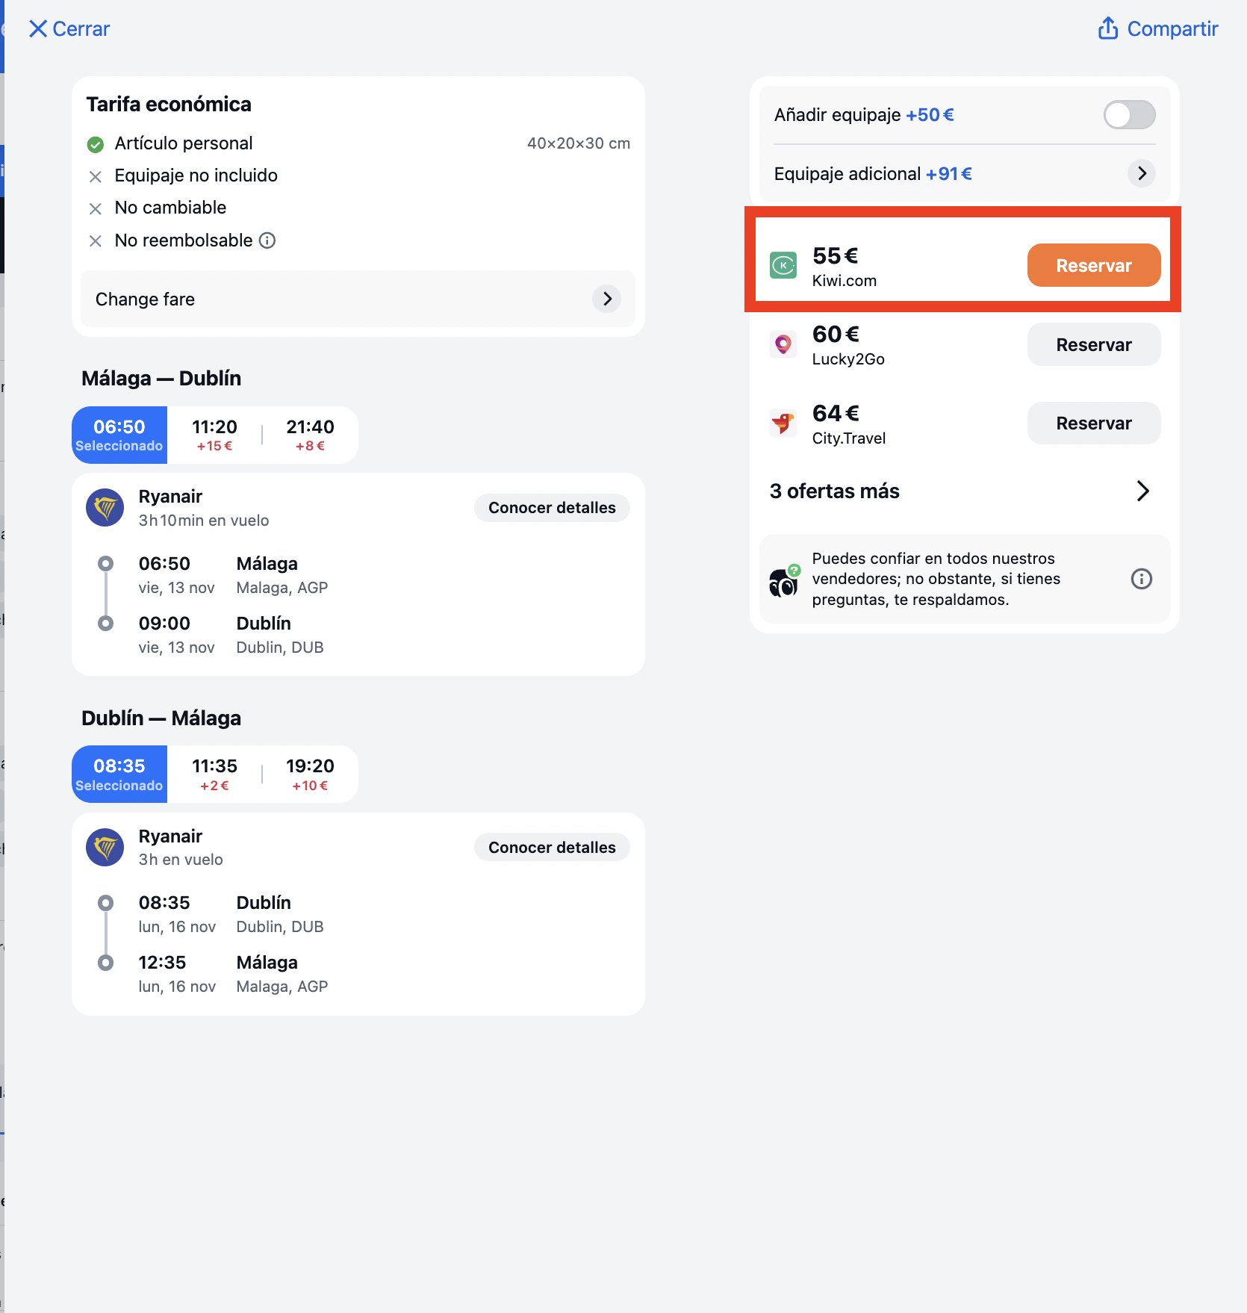Click the share upload icon

click(x=1108, y=28)
